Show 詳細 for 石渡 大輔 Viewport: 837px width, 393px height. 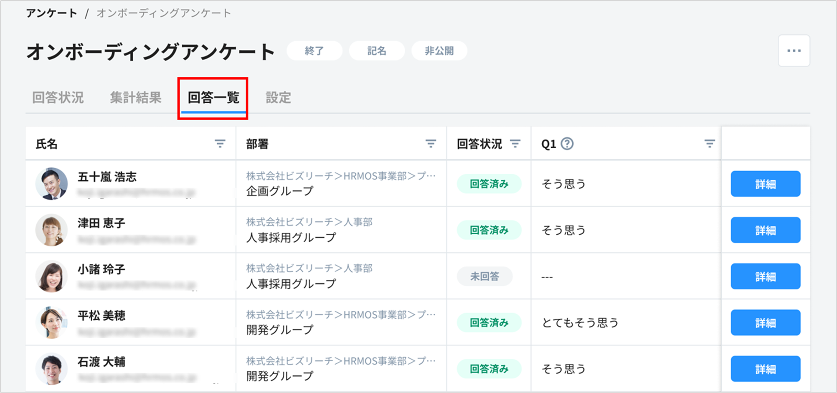765,369
